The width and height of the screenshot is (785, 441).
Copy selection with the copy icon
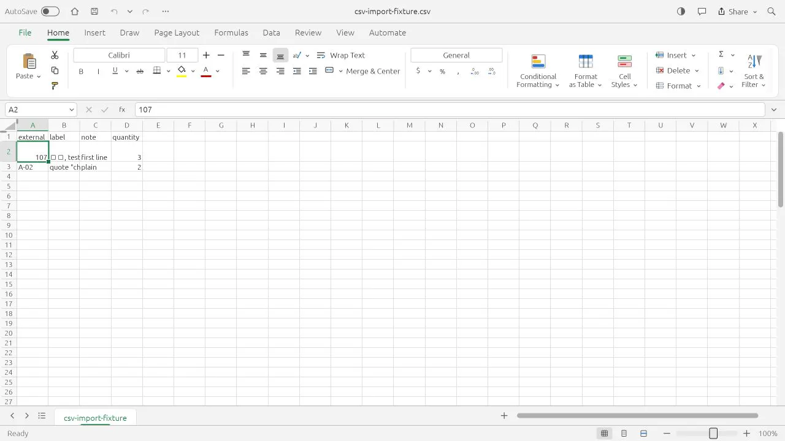pos(55,70)
